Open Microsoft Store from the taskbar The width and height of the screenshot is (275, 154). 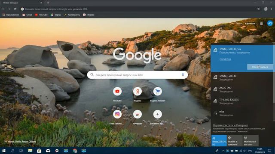click(x=39, y=151)
